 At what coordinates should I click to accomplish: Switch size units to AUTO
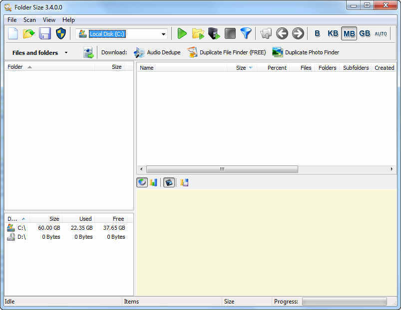click(x=381, y=33)
